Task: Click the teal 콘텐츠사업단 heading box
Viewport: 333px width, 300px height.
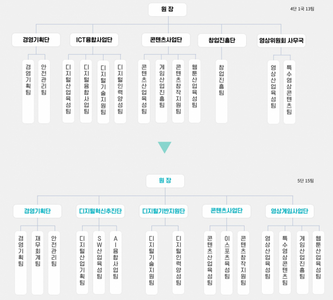Action: coord(226,211)
